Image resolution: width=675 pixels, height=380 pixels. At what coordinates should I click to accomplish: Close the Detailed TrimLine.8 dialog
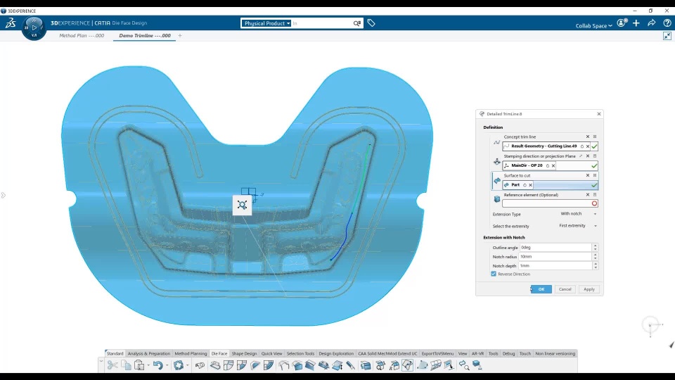pyautogui.click(x=599, y=114)
